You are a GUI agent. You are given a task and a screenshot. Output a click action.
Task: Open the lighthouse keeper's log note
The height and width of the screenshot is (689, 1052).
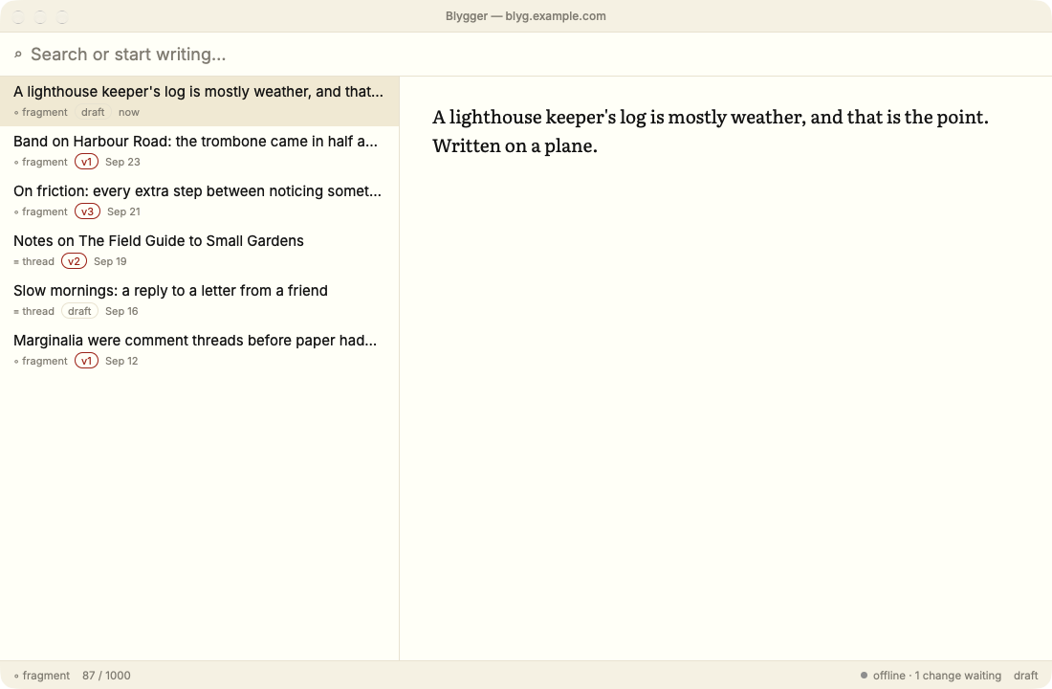(199, 101)
